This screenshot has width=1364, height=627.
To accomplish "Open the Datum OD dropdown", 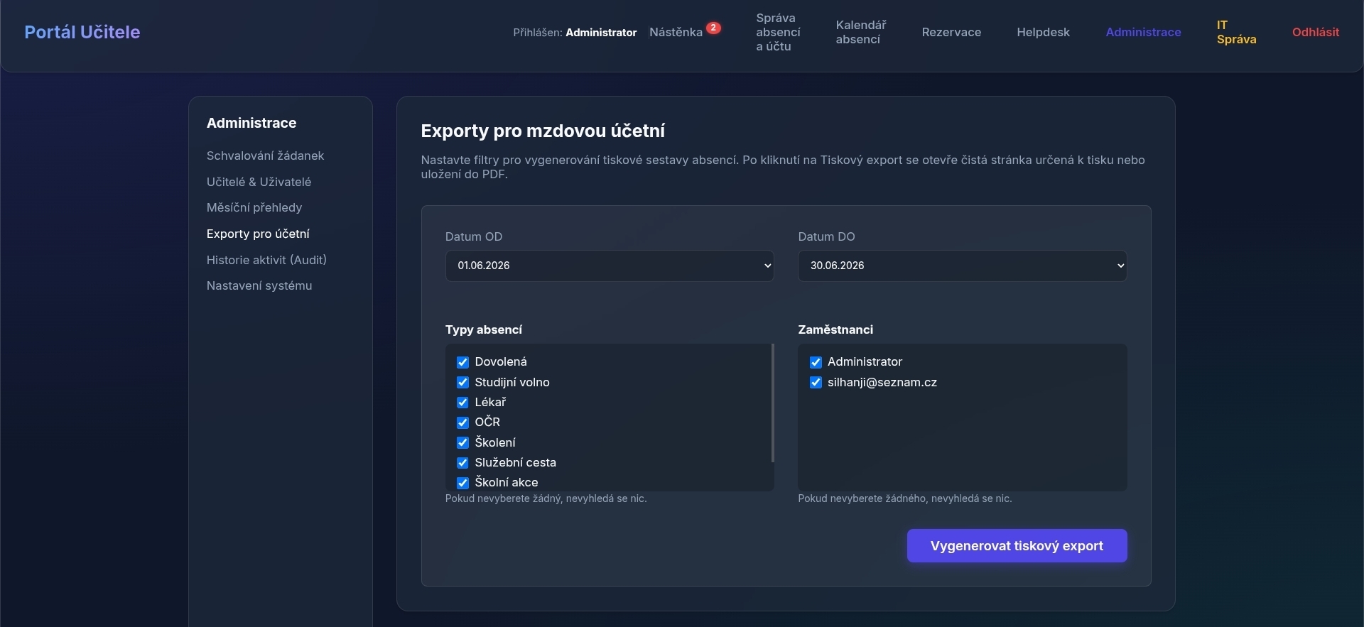I will point(610,266).
